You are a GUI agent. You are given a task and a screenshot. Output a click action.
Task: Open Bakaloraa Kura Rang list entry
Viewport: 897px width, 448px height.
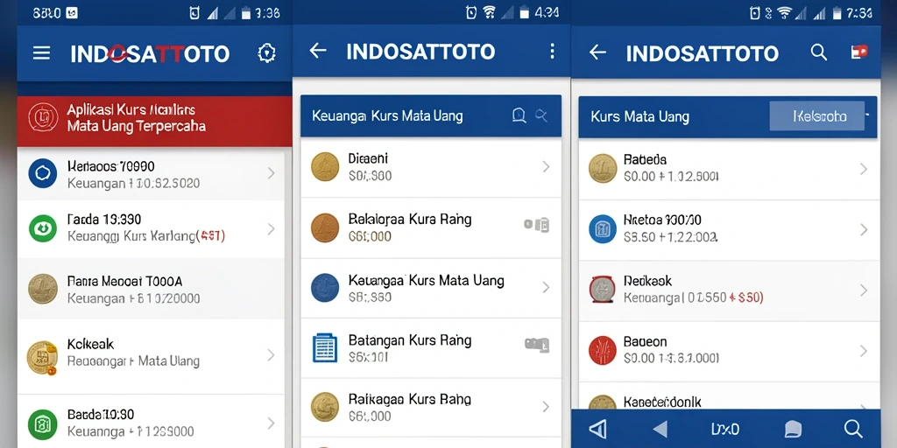click(431, 227)
